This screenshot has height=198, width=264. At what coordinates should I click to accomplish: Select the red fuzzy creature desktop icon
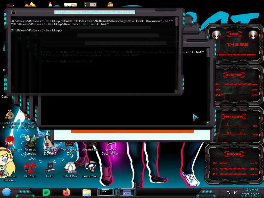tap(10, 141)
